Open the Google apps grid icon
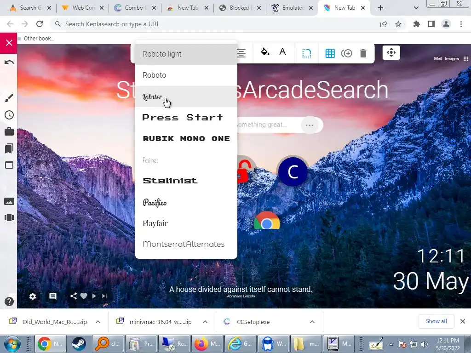 (465, 59)
